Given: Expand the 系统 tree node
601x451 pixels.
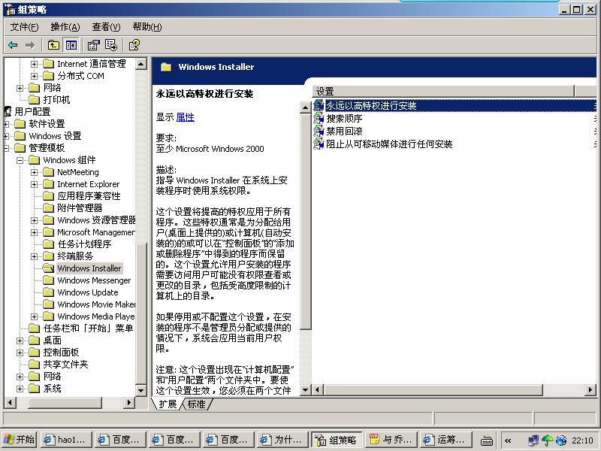Looking at the screenshot, I should 20,389.
